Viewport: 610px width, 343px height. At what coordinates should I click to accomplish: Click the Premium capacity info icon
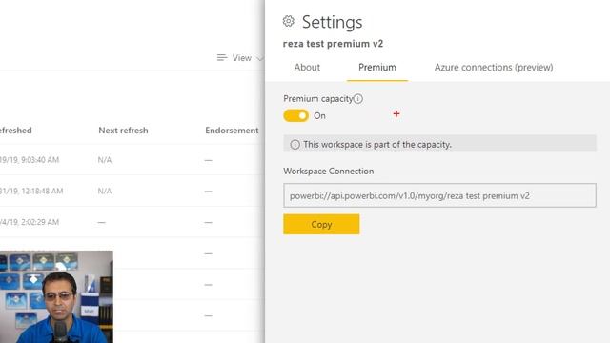(358, 99)
